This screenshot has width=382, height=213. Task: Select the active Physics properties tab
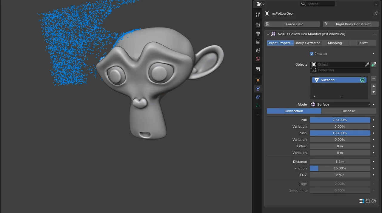[x=258, y=89]
